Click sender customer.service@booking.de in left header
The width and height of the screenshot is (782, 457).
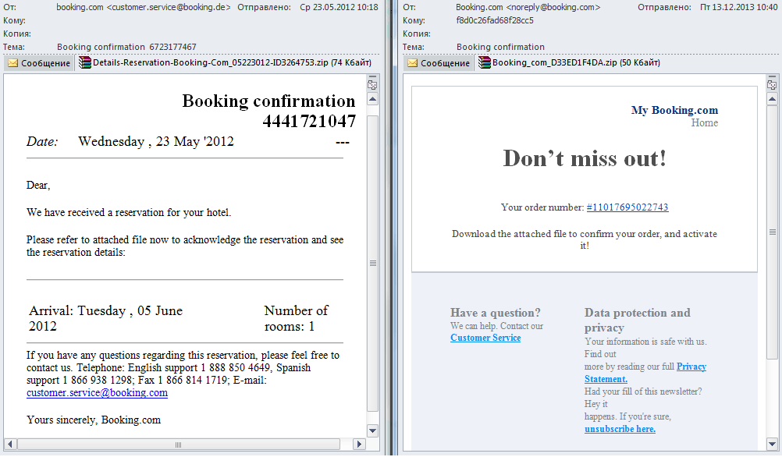click(x=169, y=8)
